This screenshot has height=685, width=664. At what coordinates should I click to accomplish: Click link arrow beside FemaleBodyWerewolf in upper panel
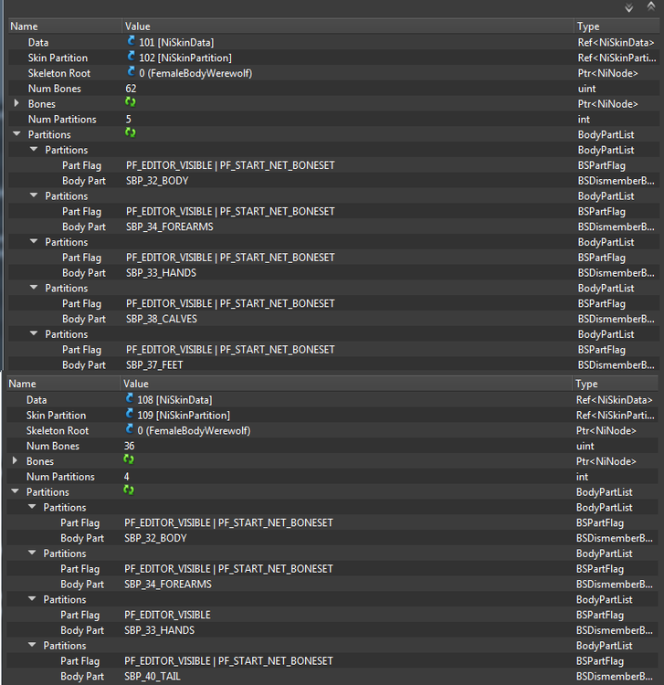[131, 71]
